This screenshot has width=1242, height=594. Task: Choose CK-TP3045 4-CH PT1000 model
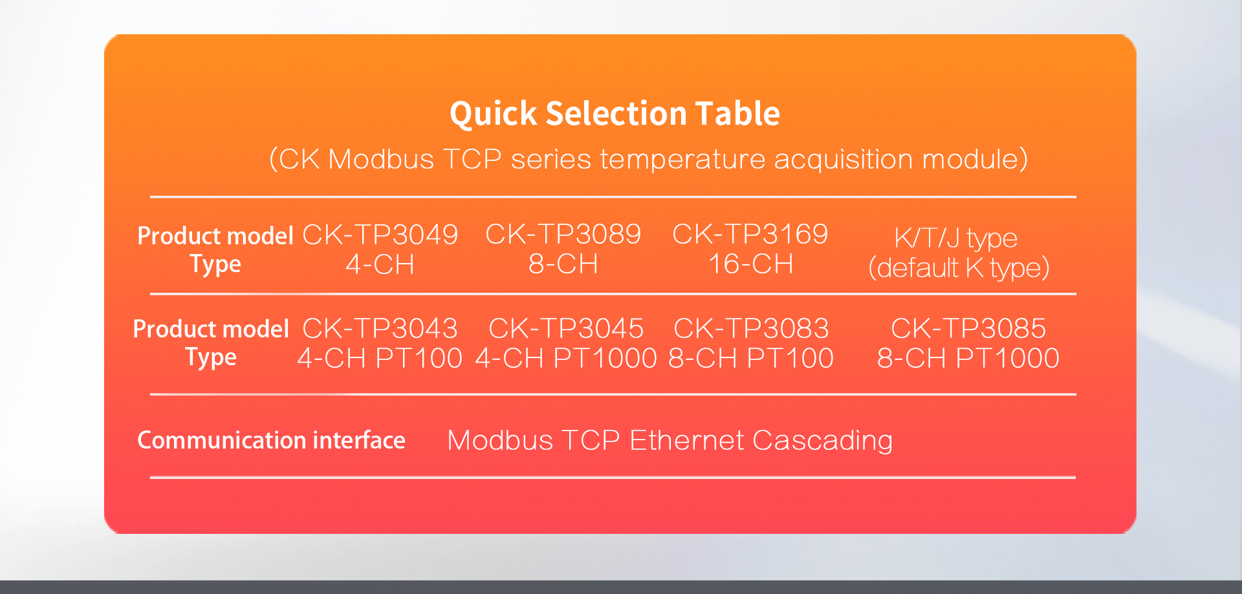566,343
